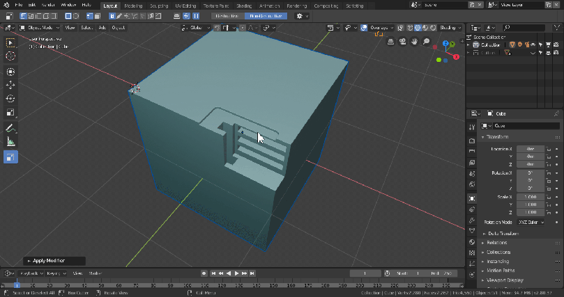
Task: Select the Move tool in the left toolbar
Action: click(x=10, y=86)
